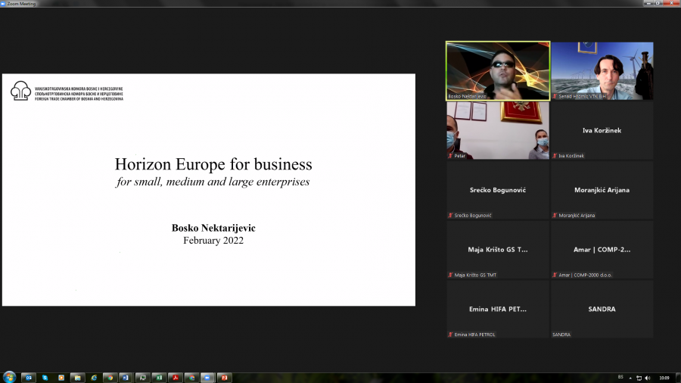Select Amar COMP-2000 participant tile
The image size is (681, 383).
click(x=602, y=250)
